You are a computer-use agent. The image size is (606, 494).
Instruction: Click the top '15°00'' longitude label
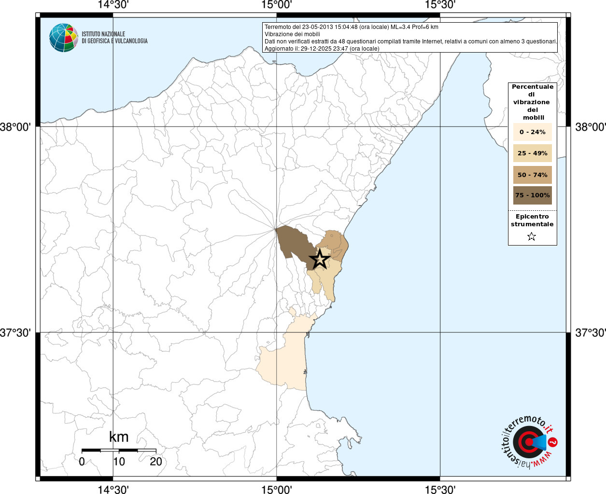(x=277, y=5)
